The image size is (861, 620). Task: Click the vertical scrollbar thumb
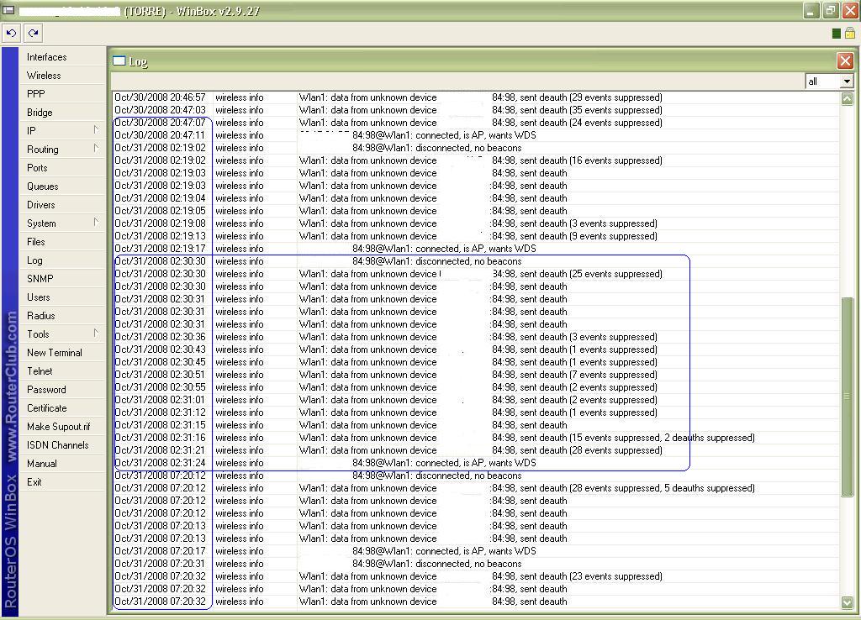tap(848, 397)
